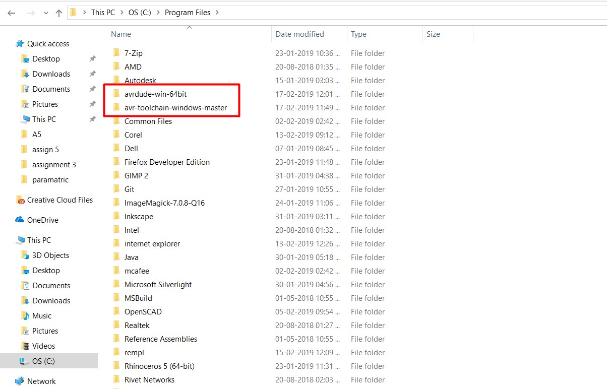Select the AMD folder
607x389 pixels.
tap(133, 67)
